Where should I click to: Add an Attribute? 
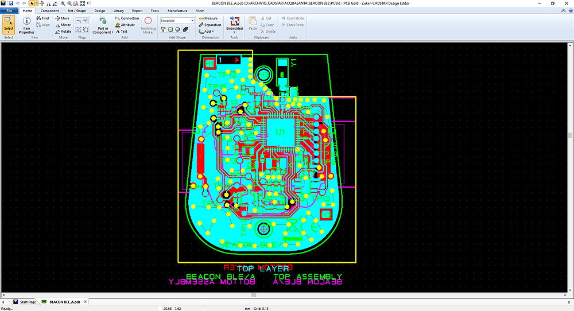(x=125, y=25)
